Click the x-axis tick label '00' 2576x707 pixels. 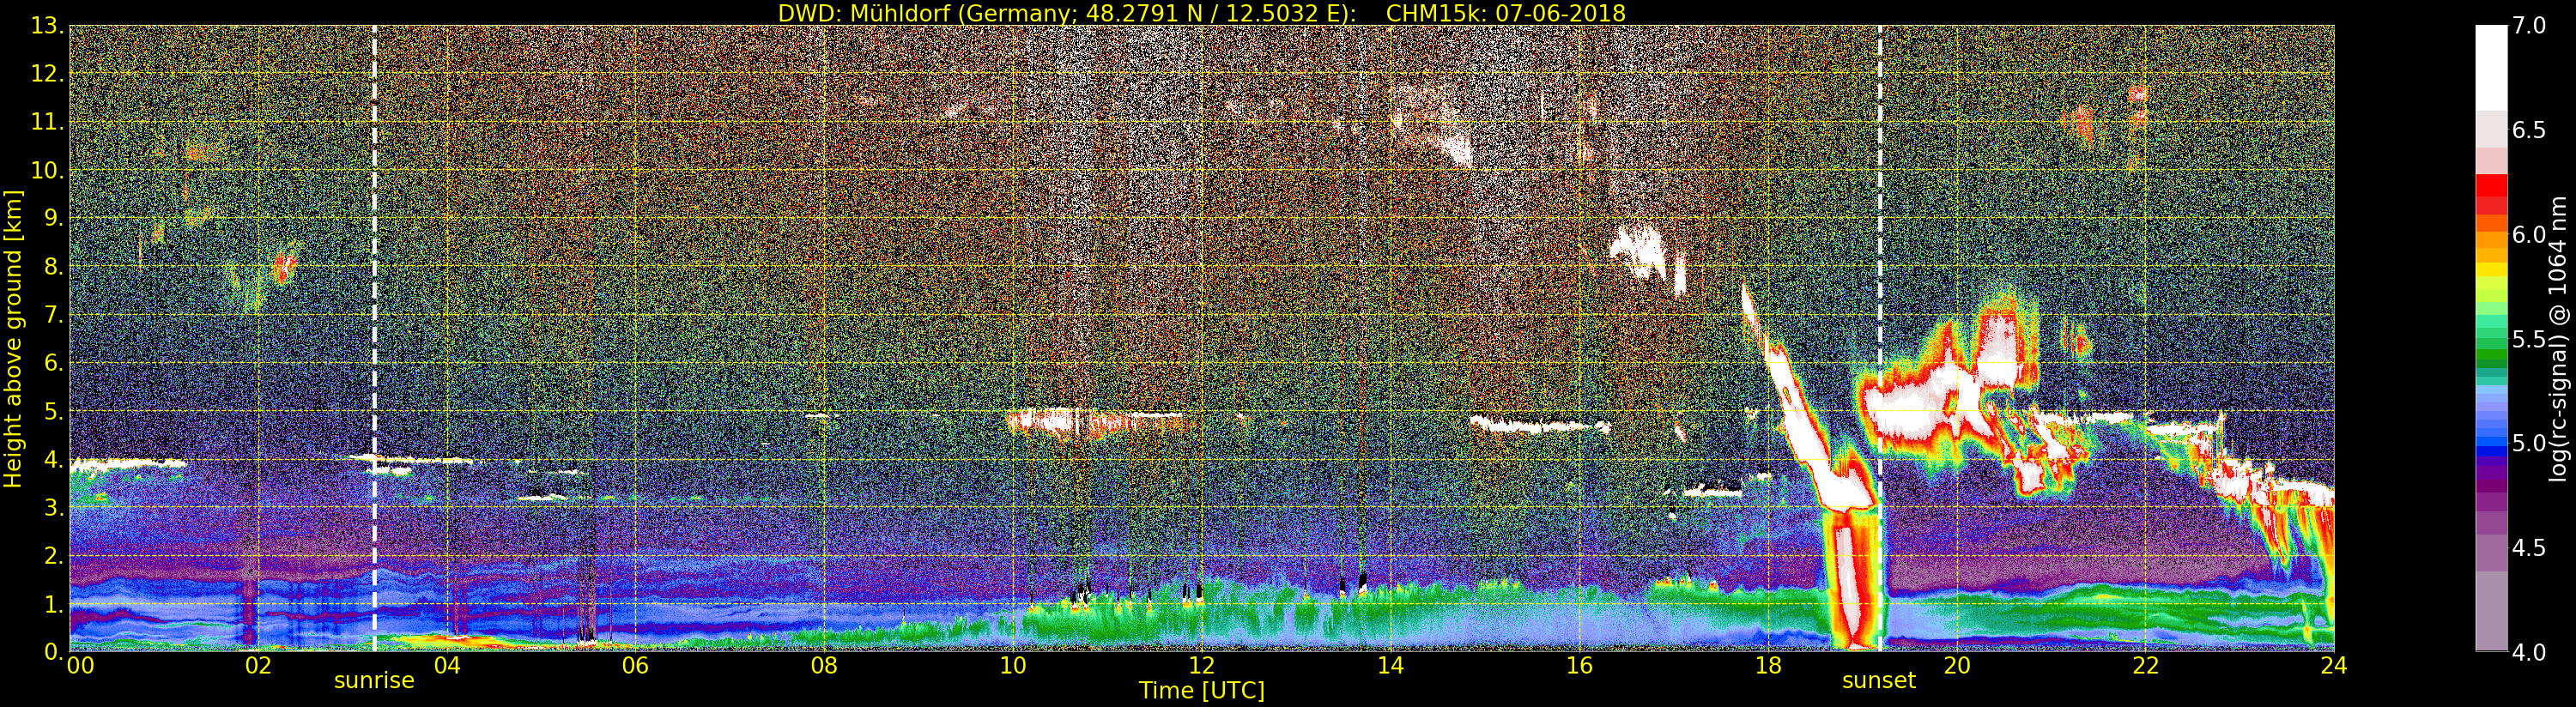81,666
